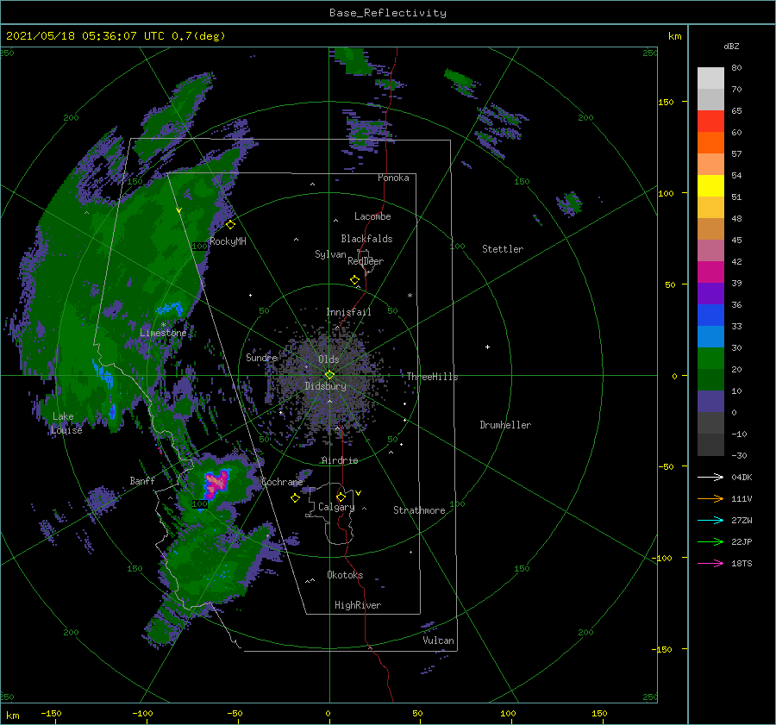Click the Base_Reflectivity title text
776x725 pixels.
387,13
